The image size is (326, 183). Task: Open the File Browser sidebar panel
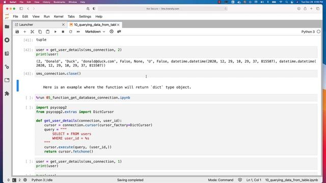[7, 26]
